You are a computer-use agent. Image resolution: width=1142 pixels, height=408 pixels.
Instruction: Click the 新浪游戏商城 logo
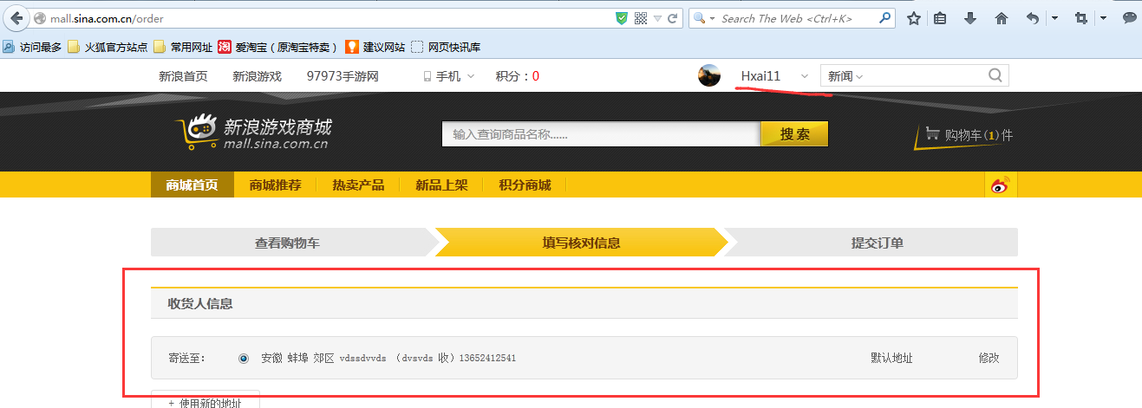(252, 131)
